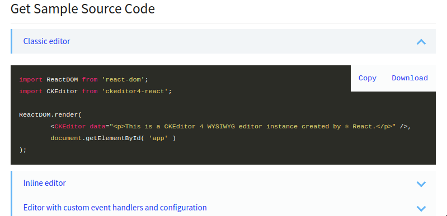This screenshot has width=447, height=216.
Task: Click the data attribute in CKEditor tag
Action: coord(97,126)
